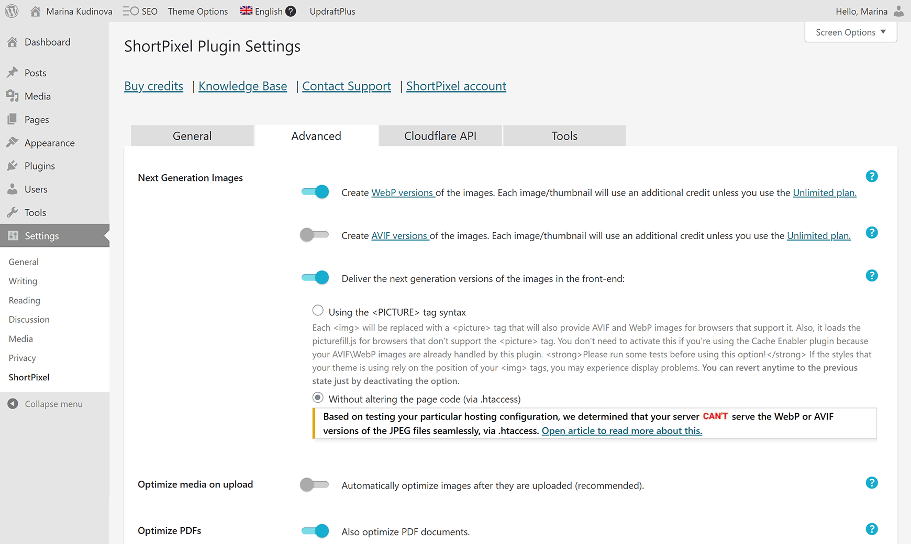Click the Marina Kudinova site name
The height and width of the screenshot is (544, 911).
pos(79,11)
